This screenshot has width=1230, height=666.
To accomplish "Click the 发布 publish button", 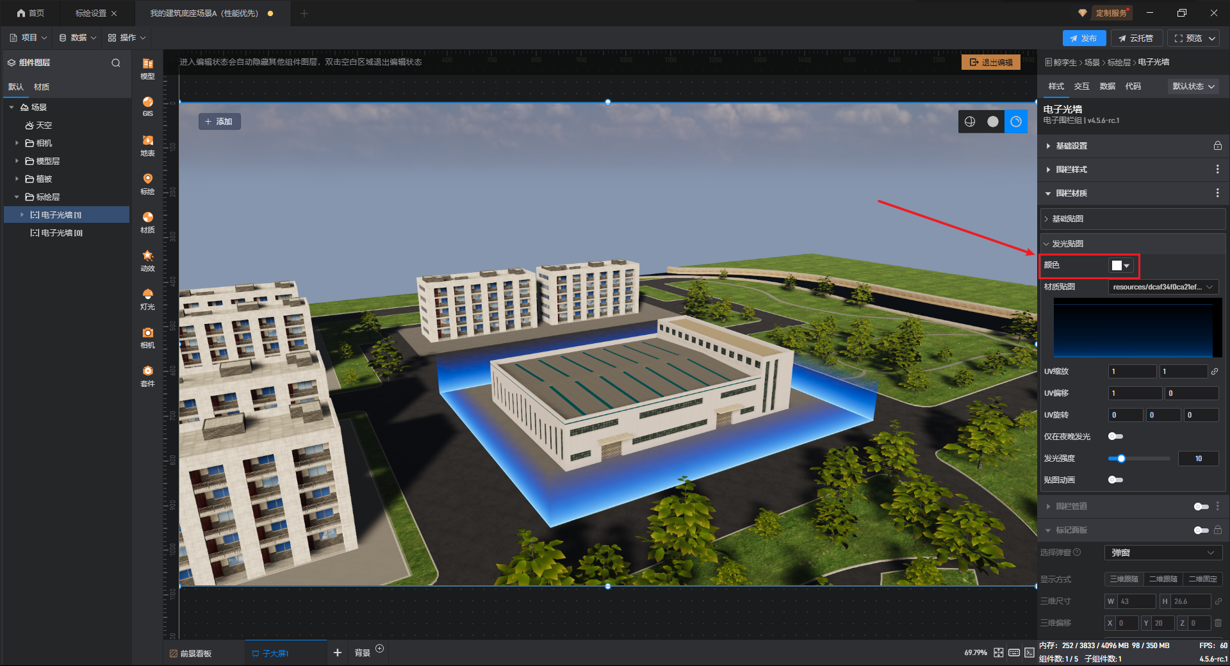I will coord(1083,38).
